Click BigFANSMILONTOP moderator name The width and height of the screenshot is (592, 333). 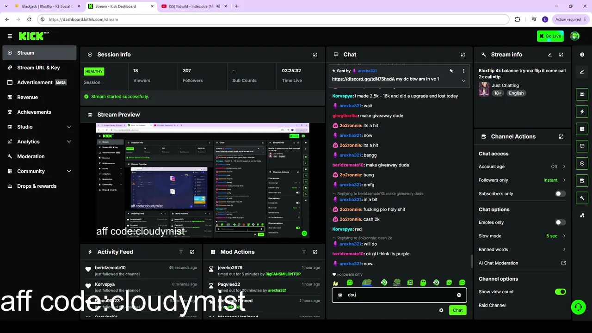(x=283, y=274)
